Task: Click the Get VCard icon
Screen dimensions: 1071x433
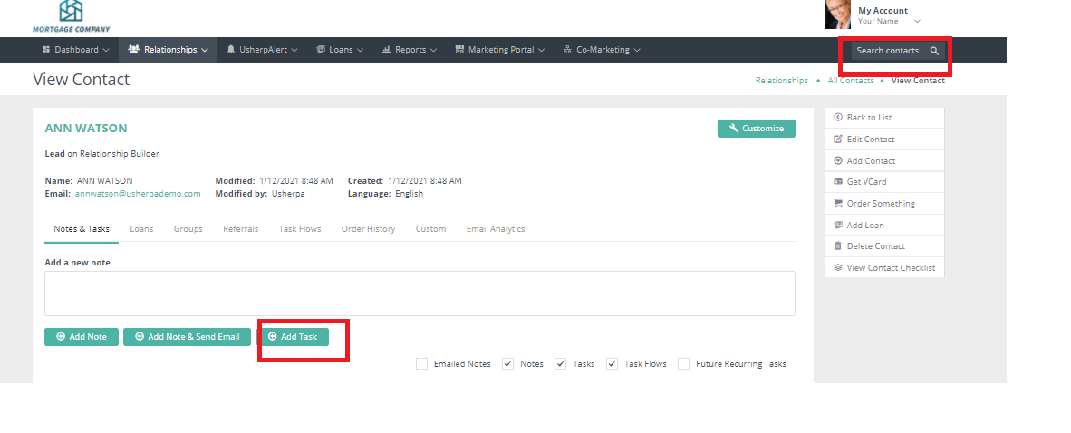Action: pos(837,182)
